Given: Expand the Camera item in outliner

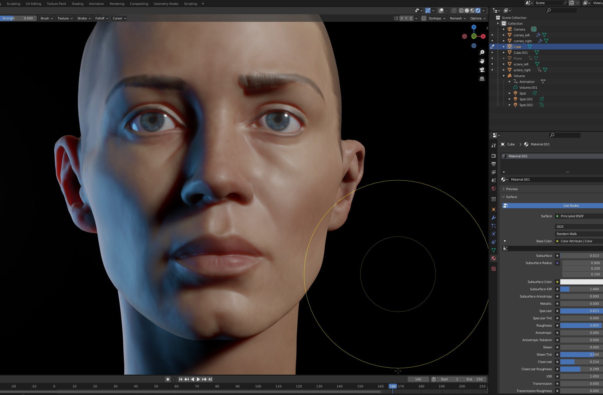Looking at the screenshot, I should [504, 29].
